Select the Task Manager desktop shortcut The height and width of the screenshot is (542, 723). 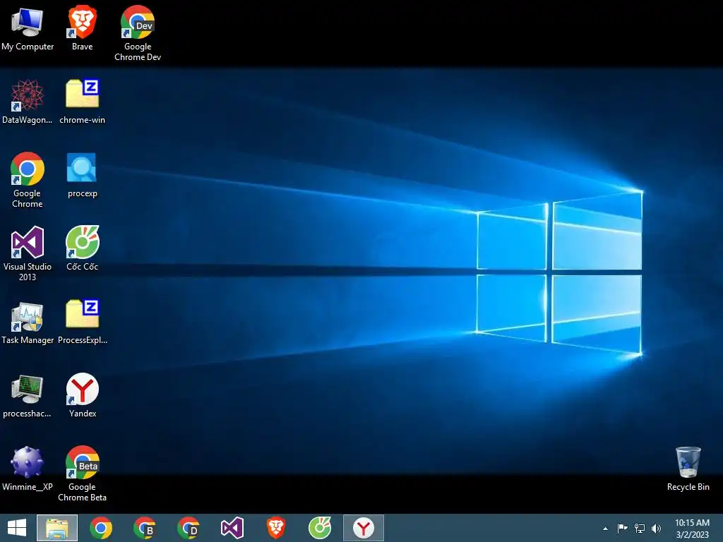[28, 323]
